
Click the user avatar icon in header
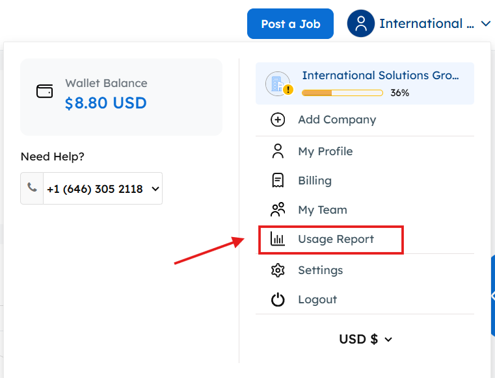click(360, 23)
